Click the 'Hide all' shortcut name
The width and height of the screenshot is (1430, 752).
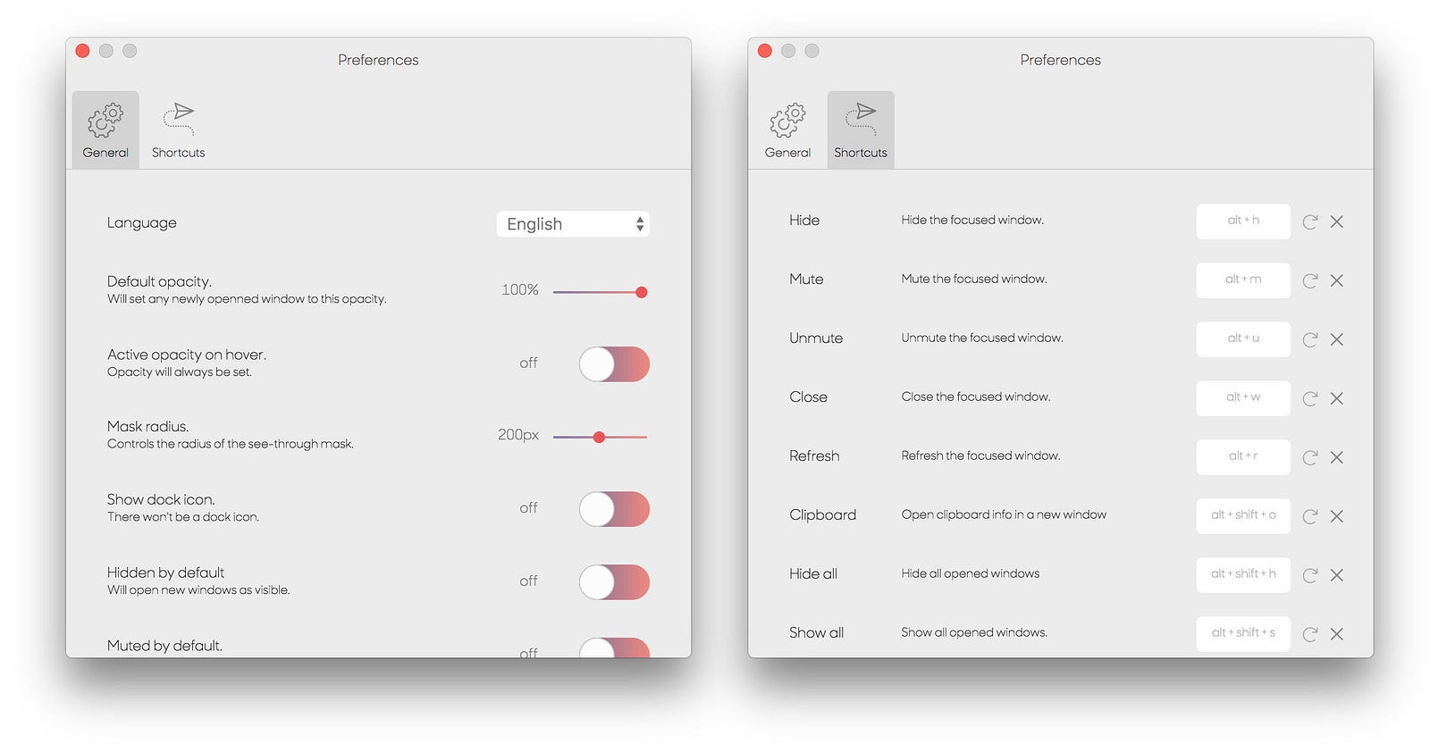pyautogui.click(x=813, y=573)
